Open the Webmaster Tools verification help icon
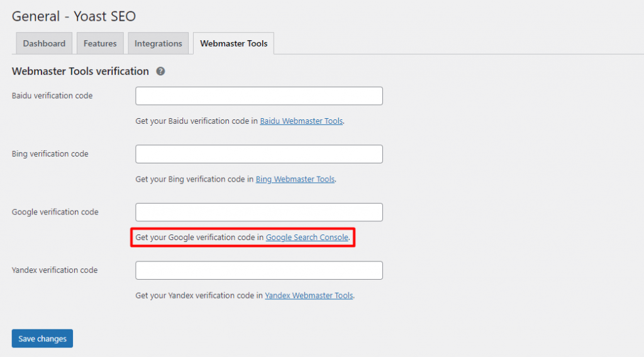 [x=160, y=72]
